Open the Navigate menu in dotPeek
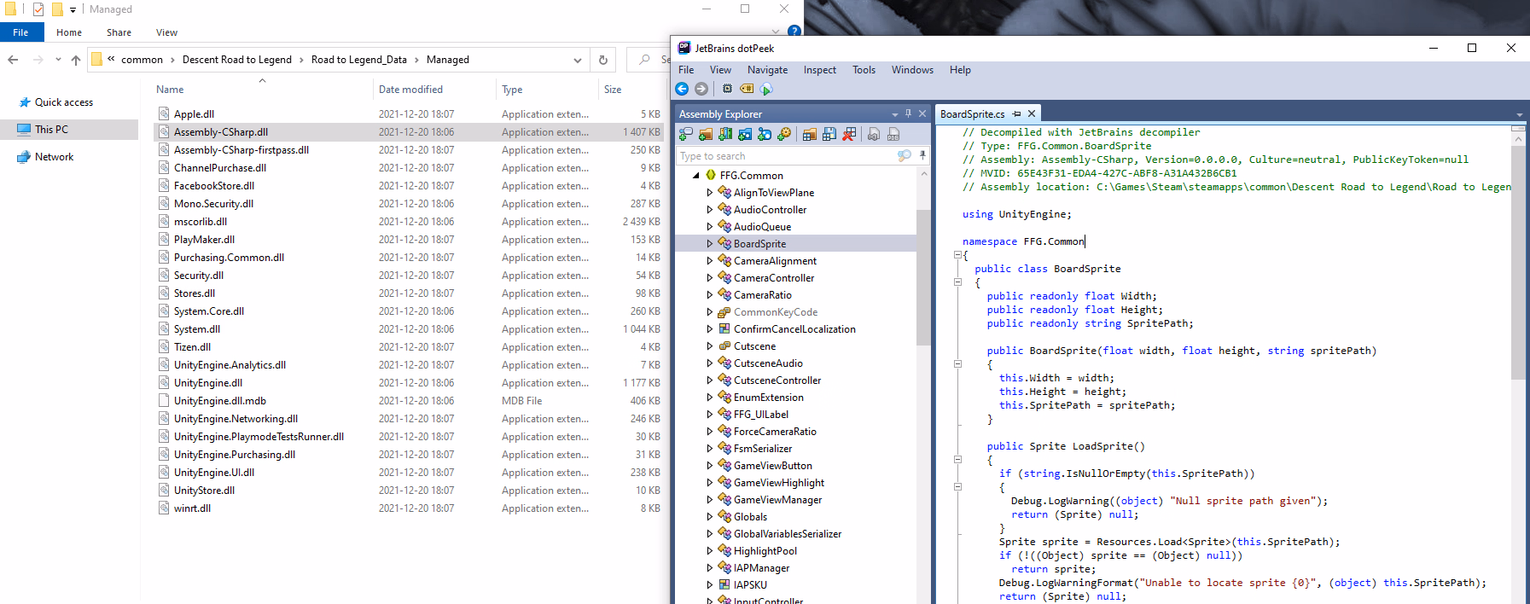 pos(768,70)
